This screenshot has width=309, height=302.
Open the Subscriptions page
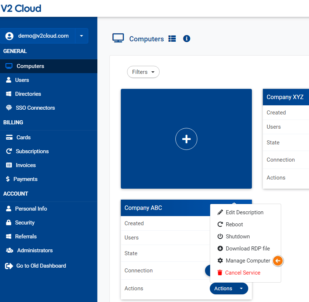49,151
